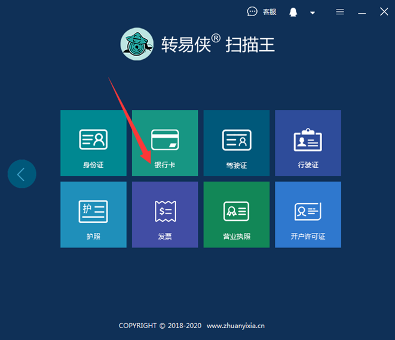Image resolution: width=395 pixels, height=340 pixels.
Task: Open the 身份证 ID card scan tile
Action: click(x=93, y=143)
